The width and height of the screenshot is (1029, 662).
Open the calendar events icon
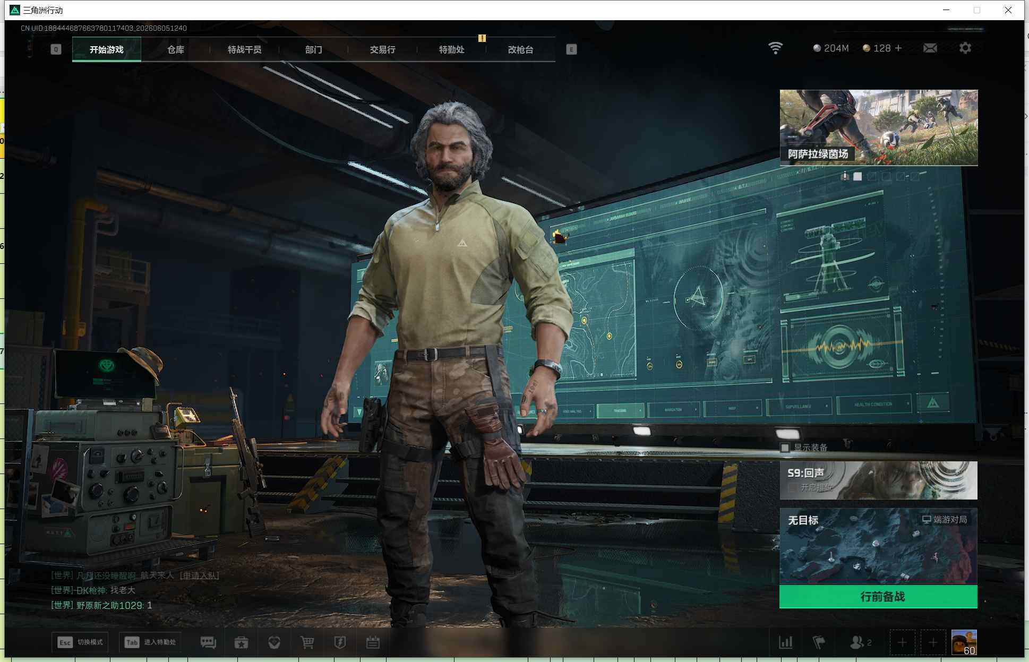coord(373,642)
